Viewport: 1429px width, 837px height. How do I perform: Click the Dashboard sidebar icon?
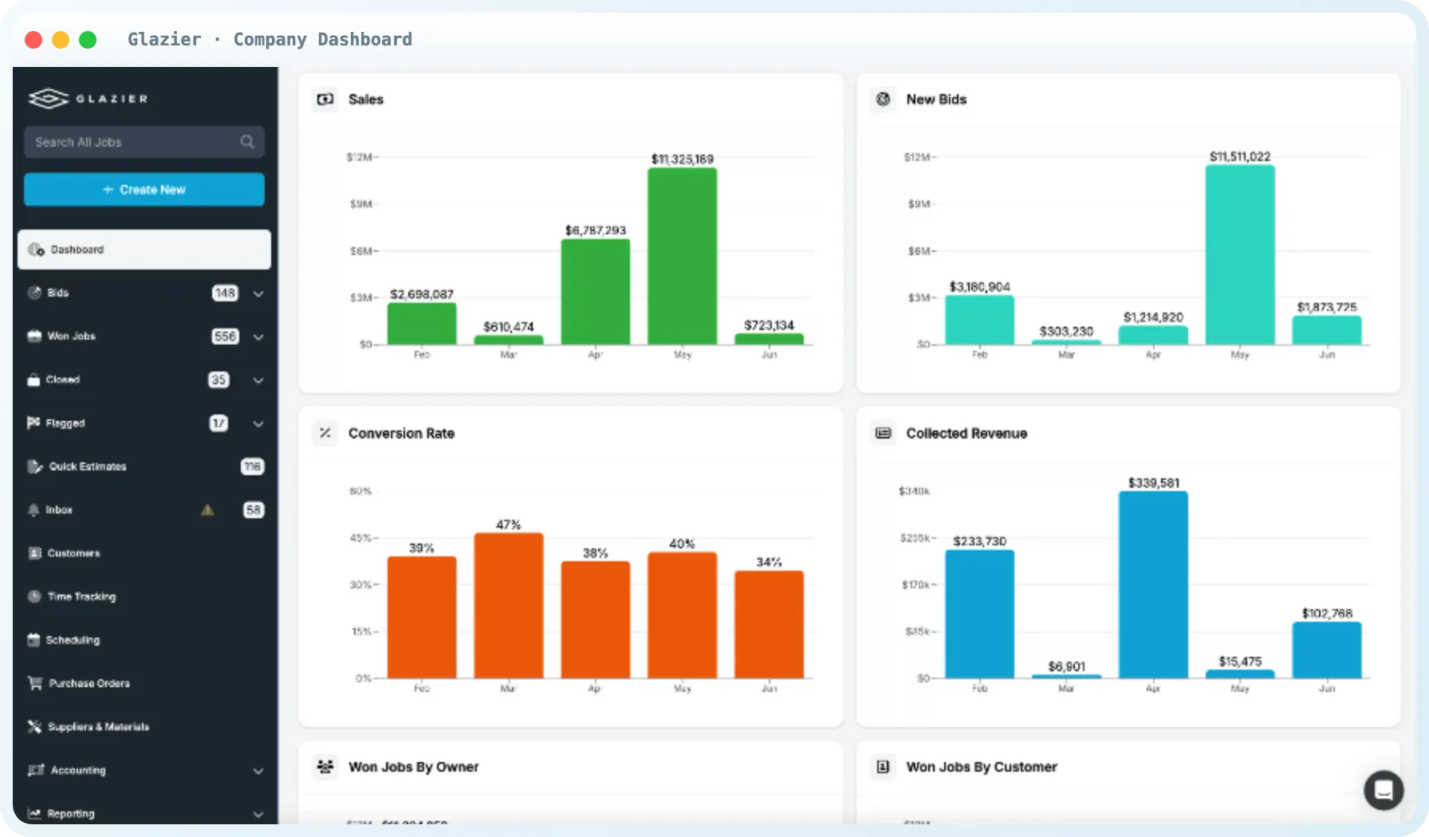point(36,250)
